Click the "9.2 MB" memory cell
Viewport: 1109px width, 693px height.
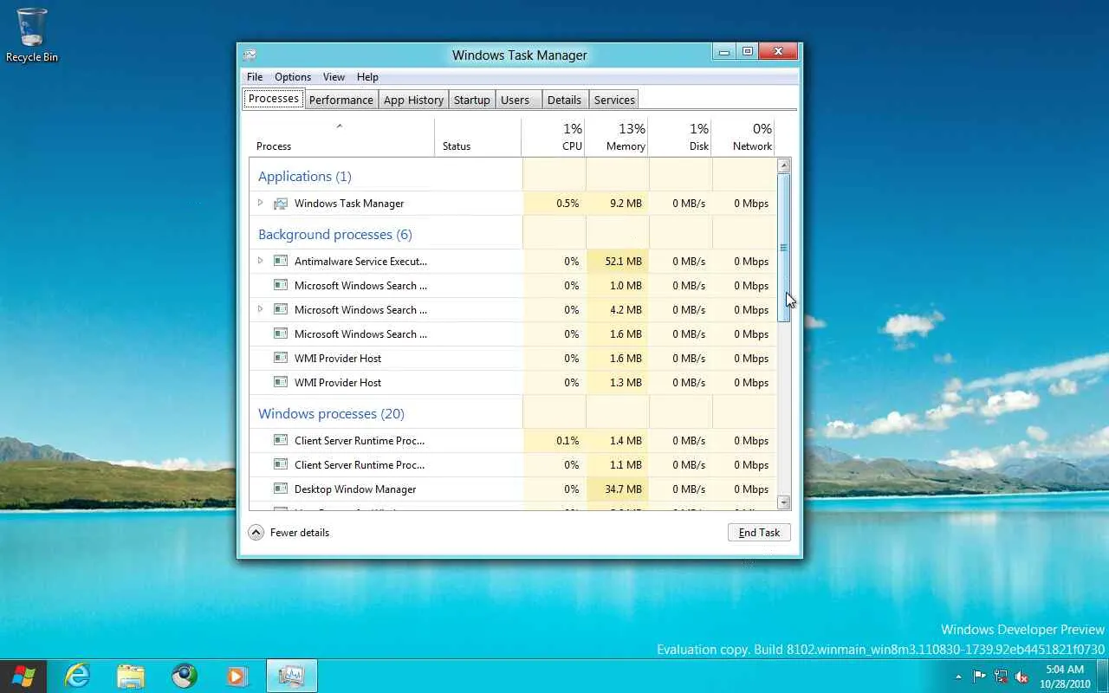tap(617, 204)
